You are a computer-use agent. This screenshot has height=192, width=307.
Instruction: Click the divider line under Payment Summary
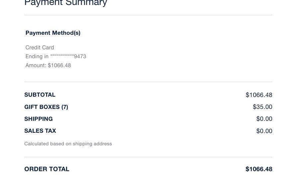pos(148,15)
